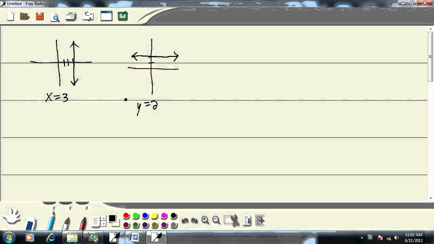
Task: Zoom out with the minus magnifier
Action: click(x=216, y=220)
